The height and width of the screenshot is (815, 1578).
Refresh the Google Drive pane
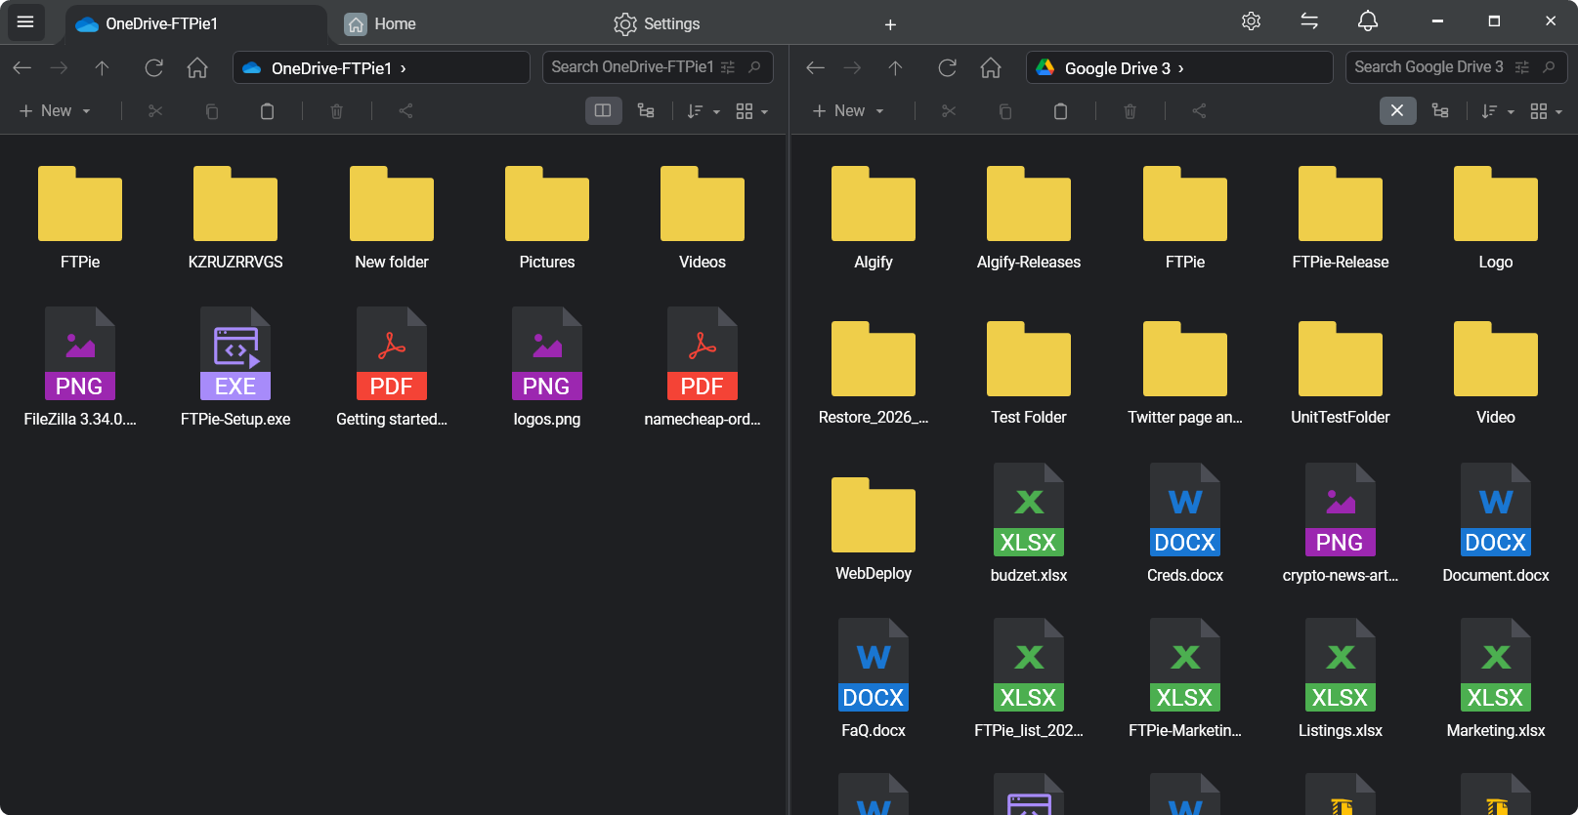click(x=947, y=67)
